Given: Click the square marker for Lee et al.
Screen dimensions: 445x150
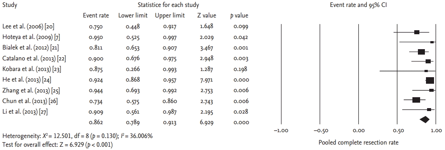Looking at the screenshot, I should (x=417, y=32).
